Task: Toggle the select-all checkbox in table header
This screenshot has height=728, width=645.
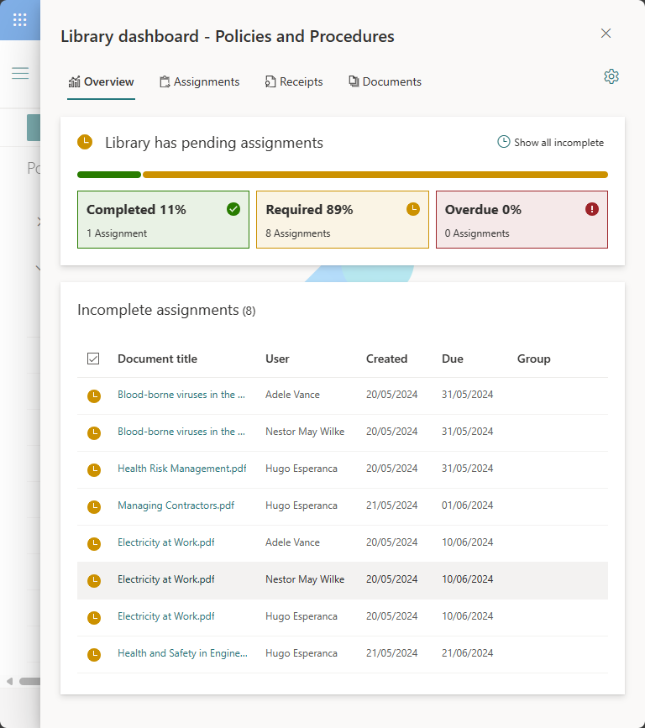Action: (x=93, y=359)
